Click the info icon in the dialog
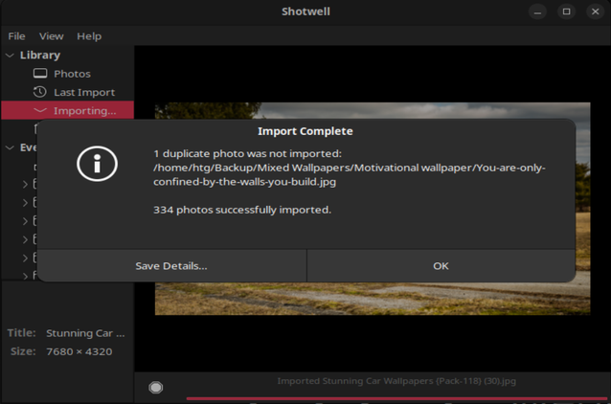Image resolution: width=611 pixels, height=404 pixels. click(x=97, y=164)
